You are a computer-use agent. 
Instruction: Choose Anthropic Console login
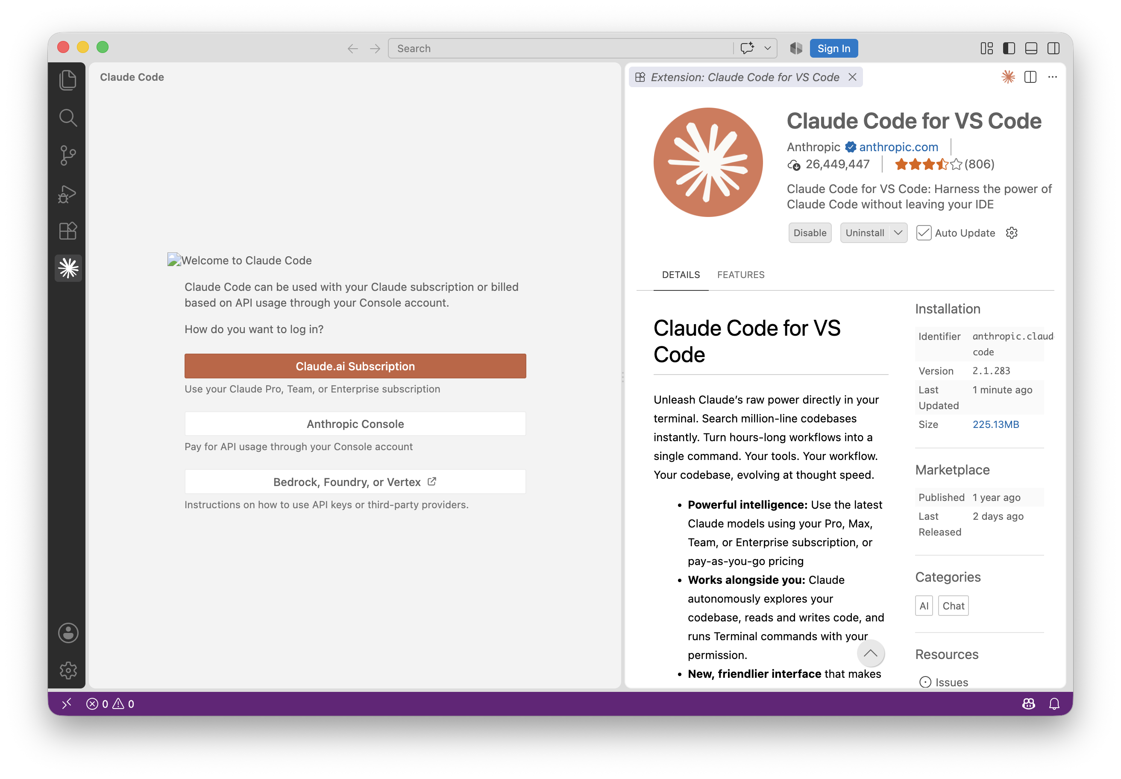pyautogui.click(x=355, y=424)
